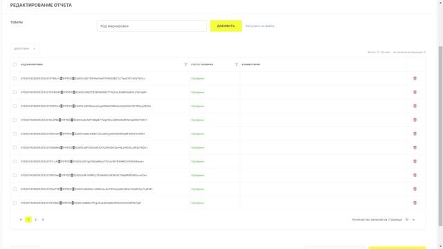Go to previous page arrow in pagination
443x249 pixels.
pyautogui.click(x=21, y=220)
